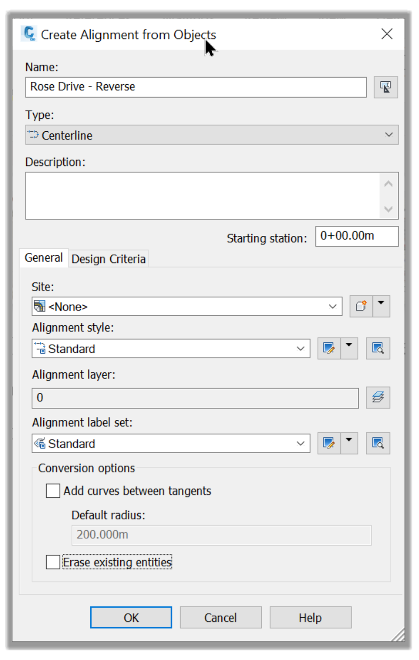419x660 pixels.
Task: Click the layer selection icon beside Alignment layer
Action: coord(378,398)
